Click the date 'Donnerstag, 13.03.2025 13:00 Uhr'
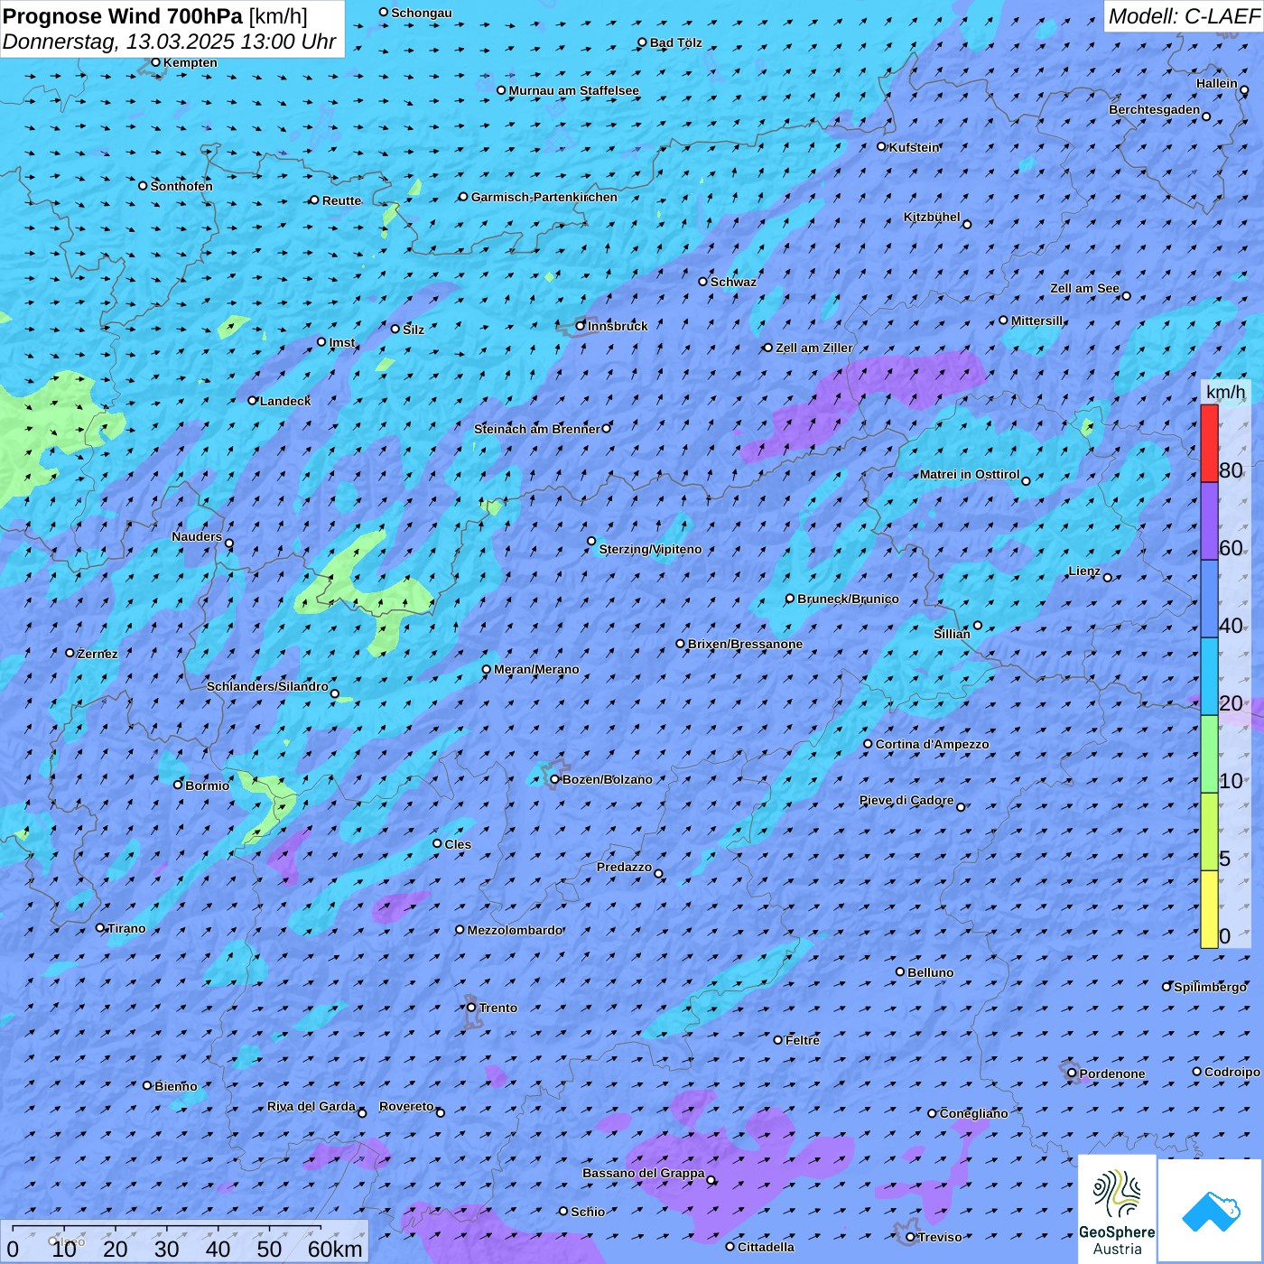The image size is (1264, 1264). tap(169, 42)
